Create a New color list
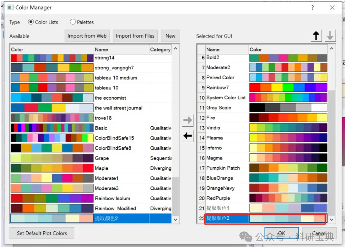This screenshot has width=345, height=251. [170, 36]
